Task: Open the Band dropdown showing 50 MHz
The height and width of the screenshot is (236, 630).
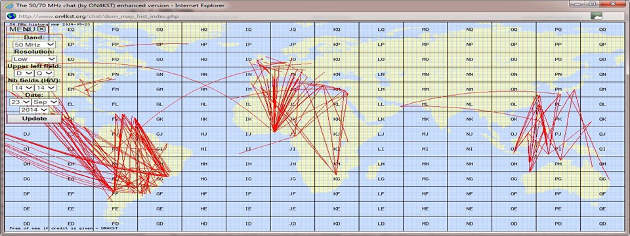Action: click(x=34, y=45)
